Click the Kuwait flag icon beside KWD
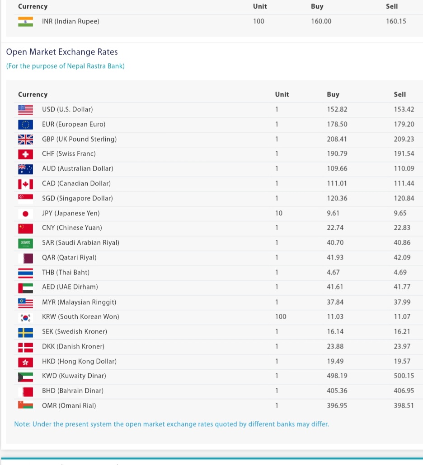This screenshot has height=465, width=423. coord(25,377)
